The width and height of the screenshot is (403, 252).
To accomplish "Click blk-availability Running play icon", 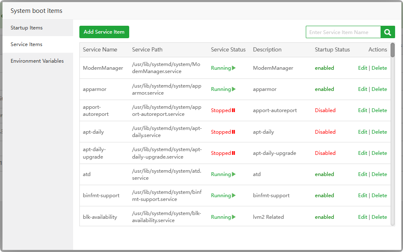I will (234, 217).
